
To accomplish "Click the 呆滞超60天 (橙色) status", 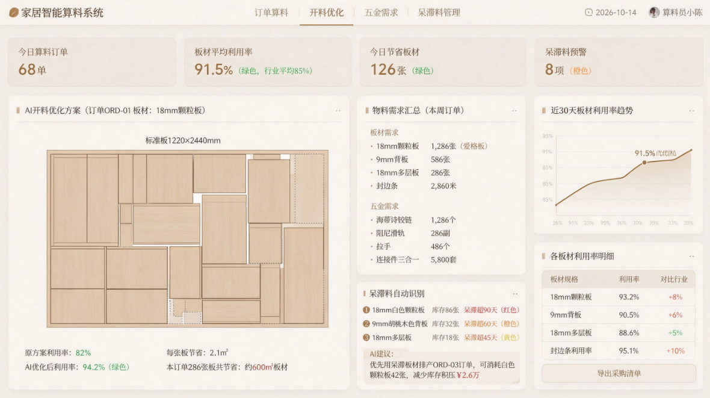I will (x=492, y=324).
